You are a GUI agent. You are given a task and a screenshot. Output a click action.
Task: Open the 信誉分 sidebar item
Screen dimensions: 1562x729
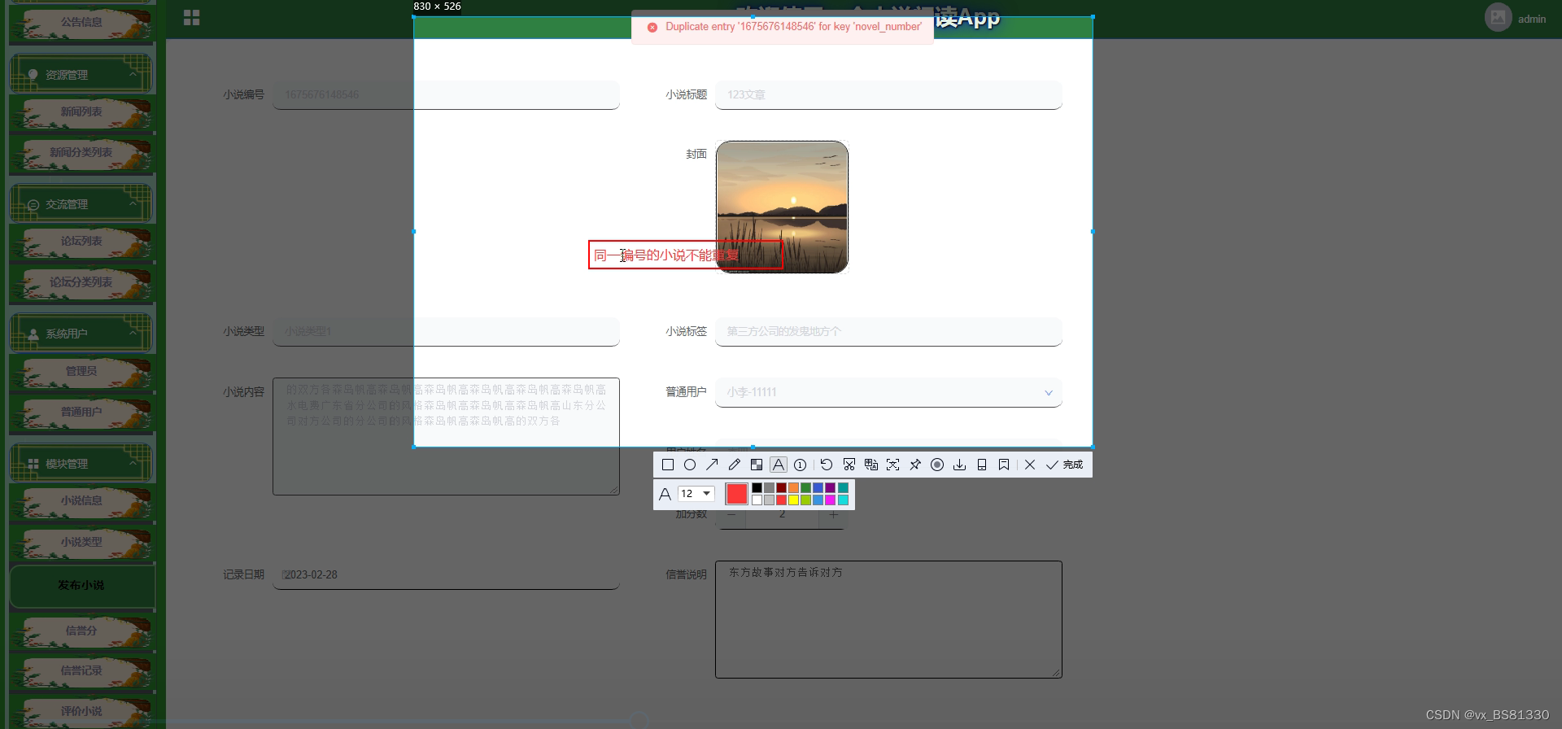81,631
